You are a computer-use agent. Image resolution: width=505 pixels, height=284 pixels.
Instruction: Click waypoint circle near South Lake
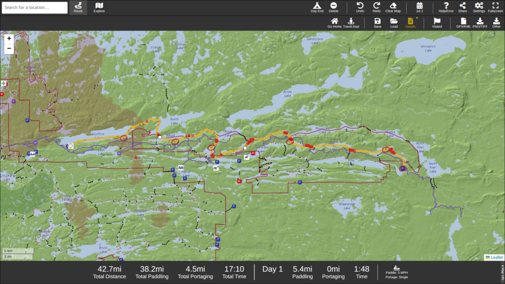[160, 137]
